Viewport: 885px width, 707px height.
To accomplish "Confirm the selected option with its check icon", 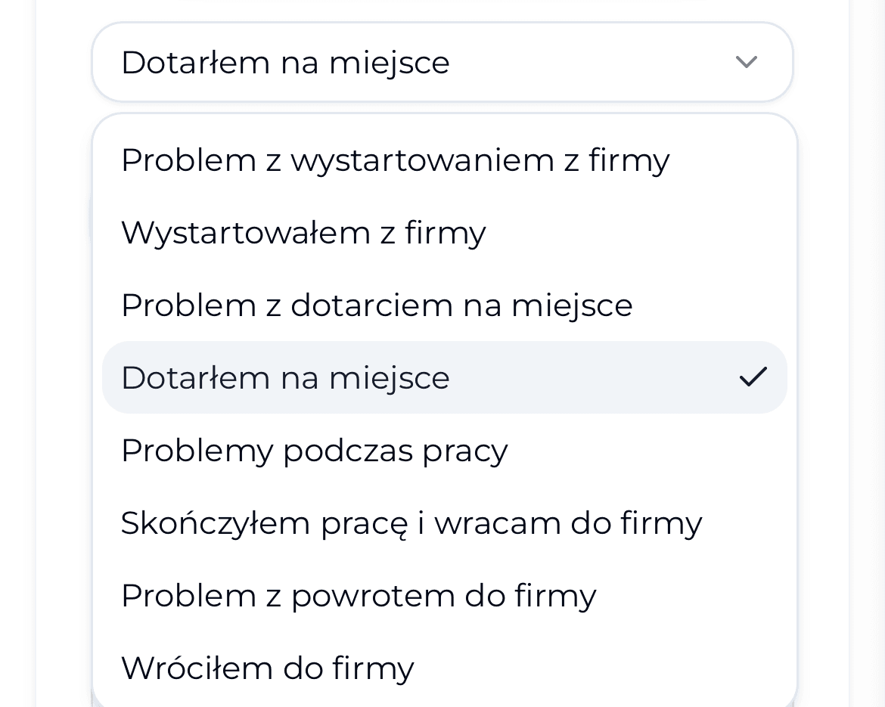I will tap(753, 377).
